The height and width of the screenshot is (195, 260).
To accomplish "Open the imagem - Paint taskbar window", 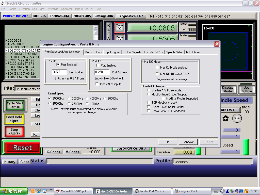I will pyautogui.click(x=191, y=191).
